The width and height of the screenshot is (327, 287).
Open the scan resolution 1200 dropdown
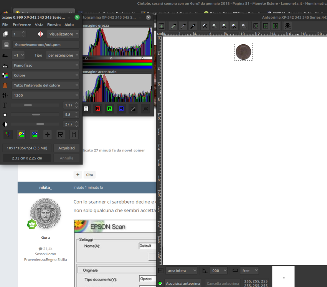[45, 95]
